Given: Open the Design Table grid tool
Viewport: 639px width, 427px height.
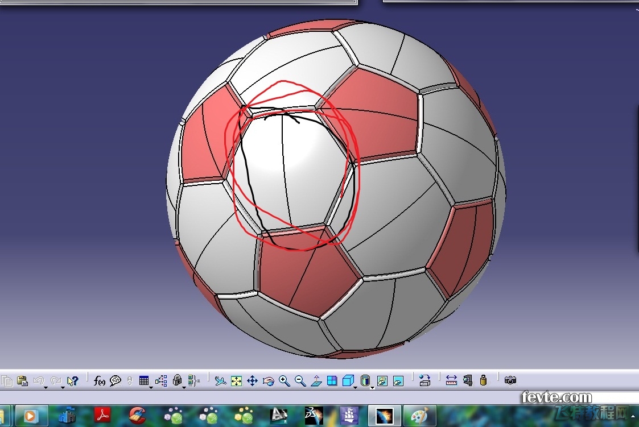Looking at the screenshot, I should click(x=143, y=380).
